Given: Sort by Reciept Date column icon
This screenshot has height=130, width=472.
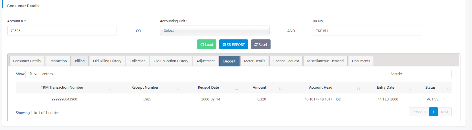Looking at the screenshot, I should pos(236,89).
